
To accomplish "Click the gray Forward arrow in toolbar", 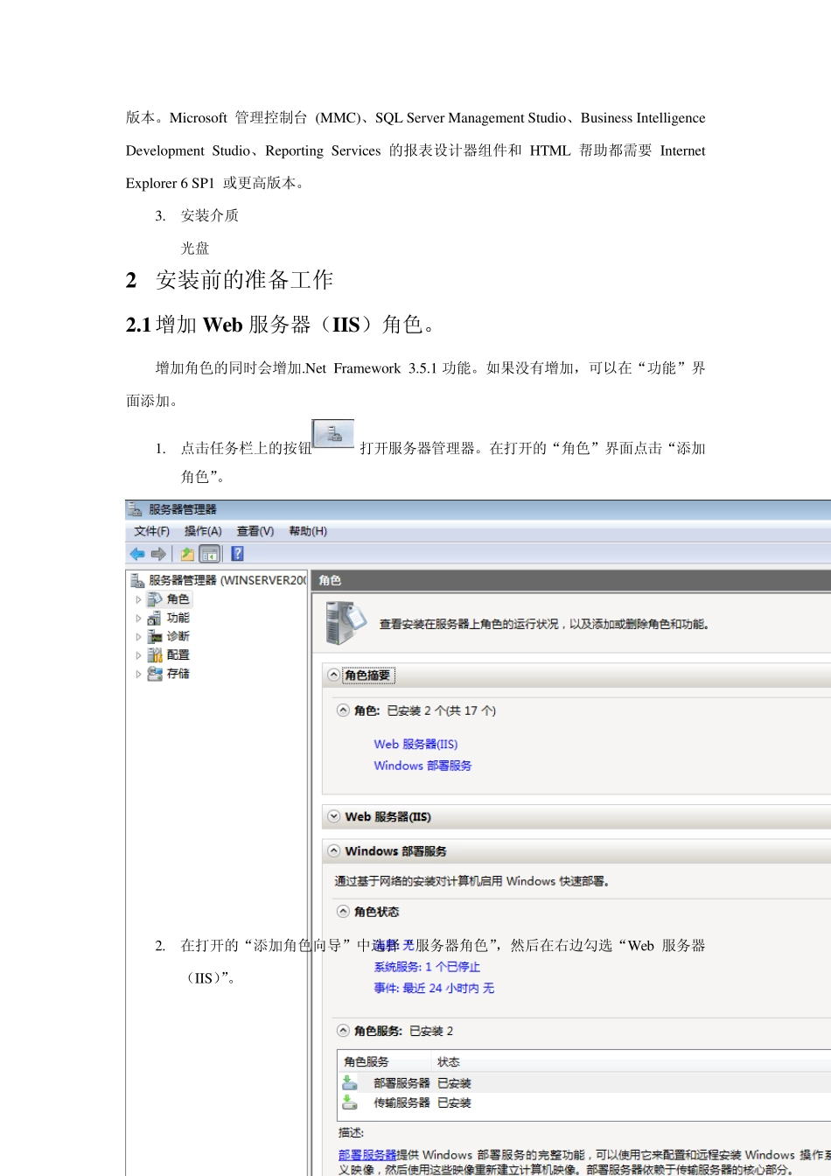I will [158, 554].
